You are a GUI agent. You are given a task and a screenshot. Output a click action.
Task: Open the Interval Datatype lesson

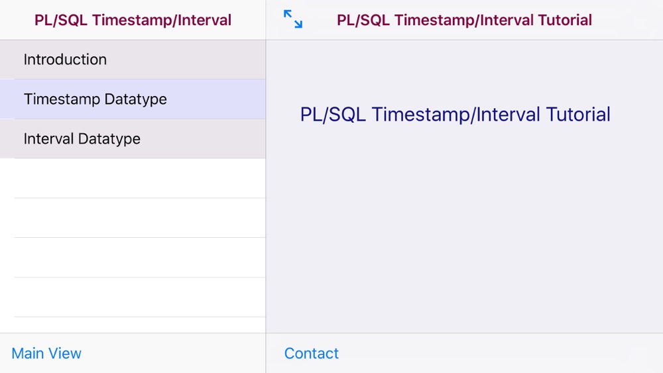[133, 139]
